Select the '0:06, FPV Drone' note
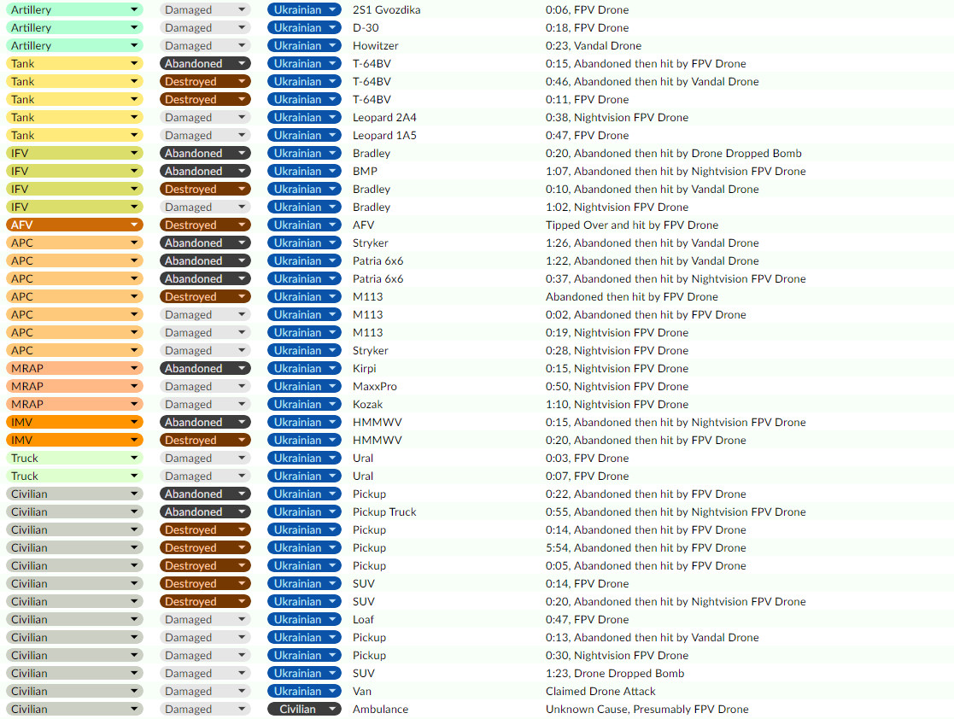Viewport: 954px width, 719px height. 587,9
